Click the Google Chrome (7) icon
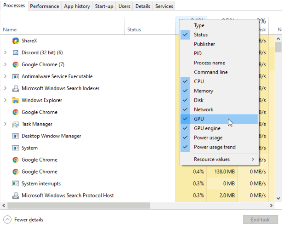Viewport: 282px width, 230px height. 16,64
